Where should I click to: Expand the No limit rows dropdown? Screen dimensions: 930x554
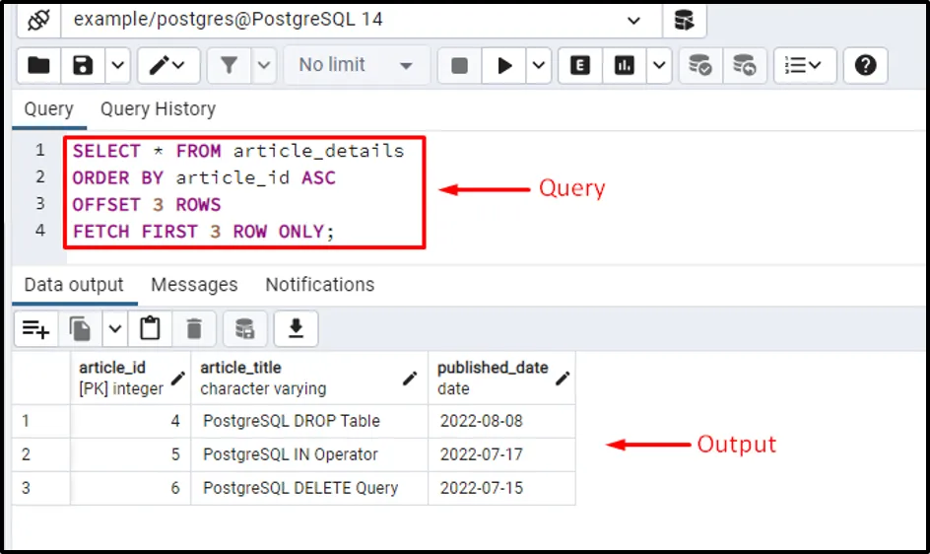tap(356, 65)
